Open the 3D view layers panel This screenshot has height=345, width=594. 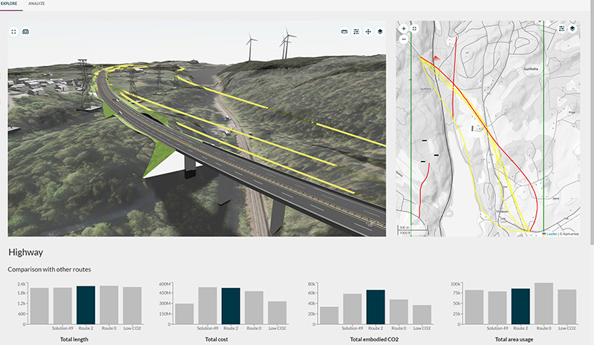pos(379,32)
